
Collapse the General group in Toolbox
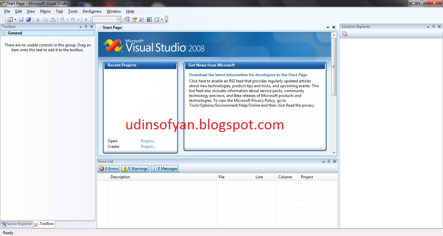[4, 33]
